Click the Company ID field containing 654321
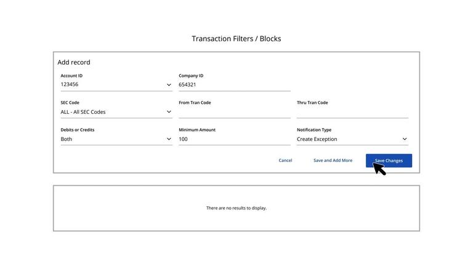 [235, 85]
